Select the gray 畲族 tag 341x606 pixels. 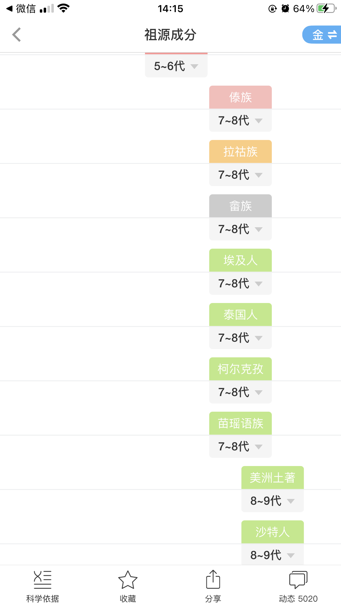click(x=241, y=206)
